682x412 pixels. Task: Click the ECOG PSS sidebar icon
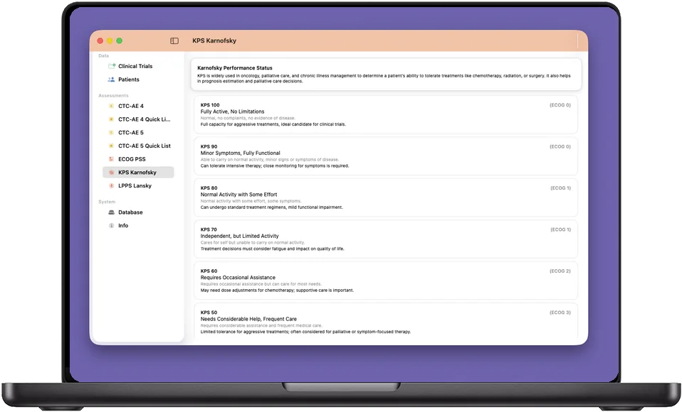111,159
